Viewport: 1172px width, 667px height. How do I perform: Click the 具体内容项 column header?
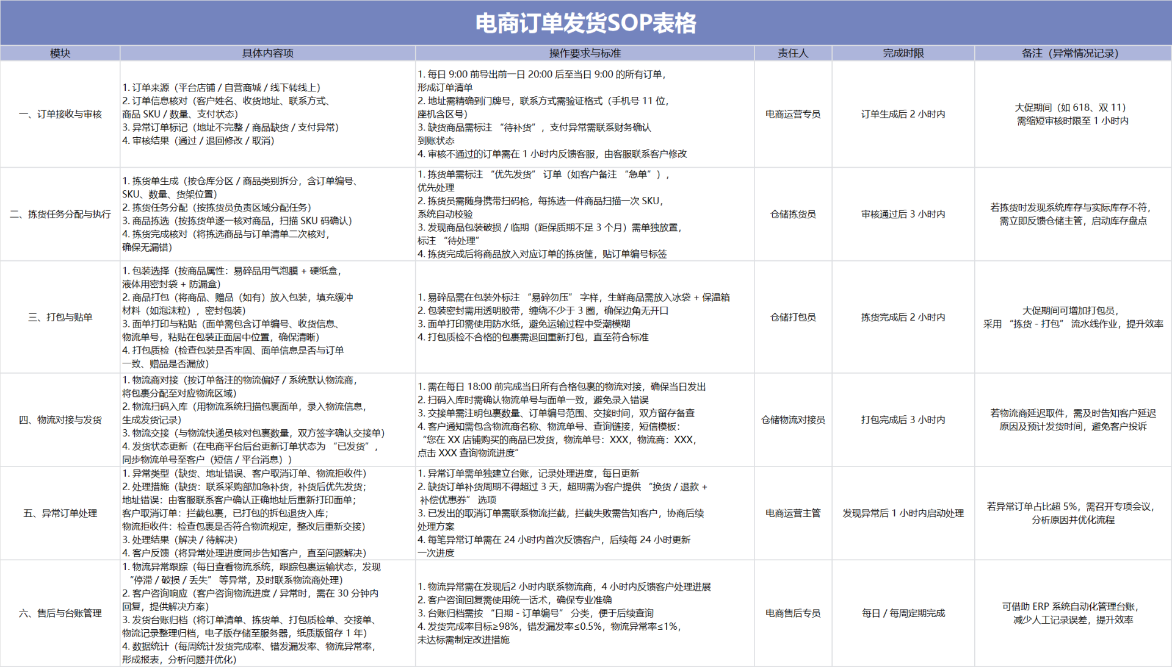pos(267,53)
